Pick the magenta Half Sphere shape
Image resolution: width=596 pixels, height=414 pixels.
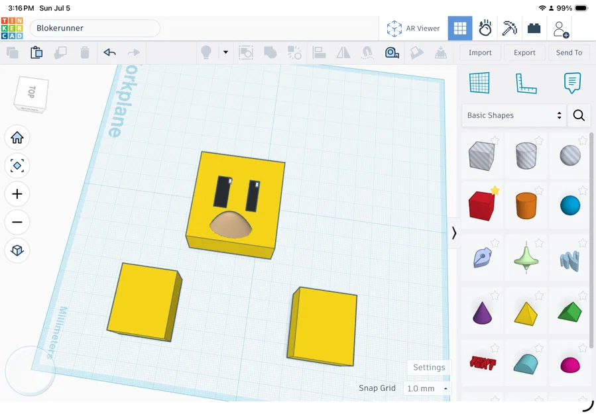[x=570, y=364]
